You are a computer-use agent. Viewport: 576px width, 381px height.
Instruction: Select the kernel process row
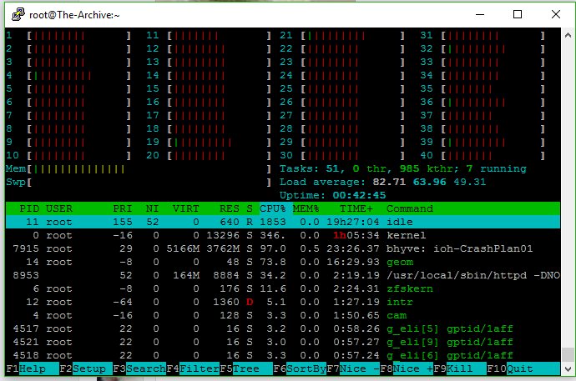point(283,235)
